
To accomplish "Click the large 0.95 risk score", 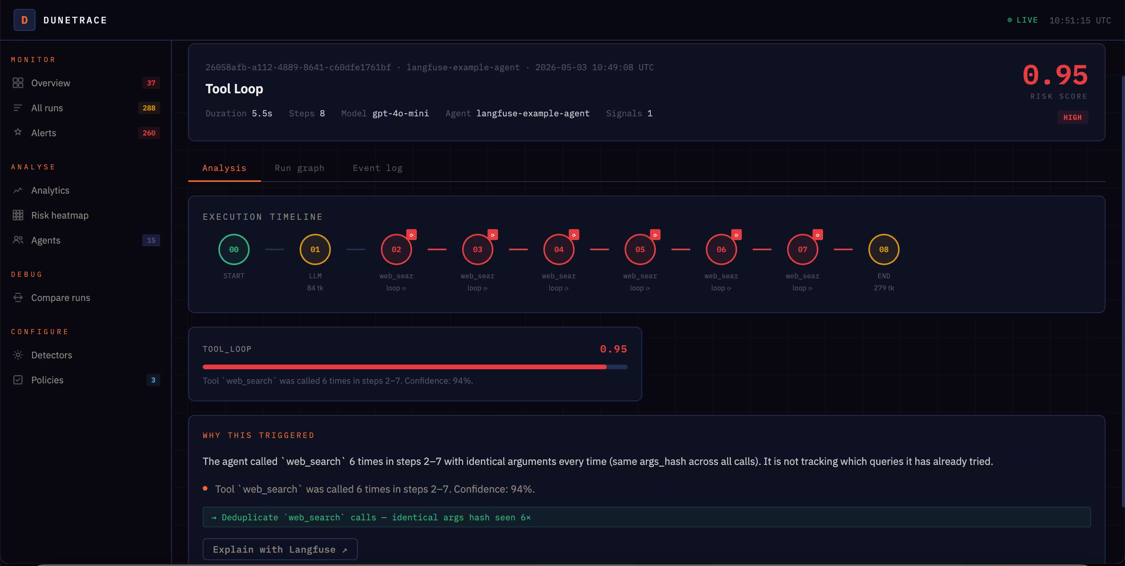I will point(1055,75).
